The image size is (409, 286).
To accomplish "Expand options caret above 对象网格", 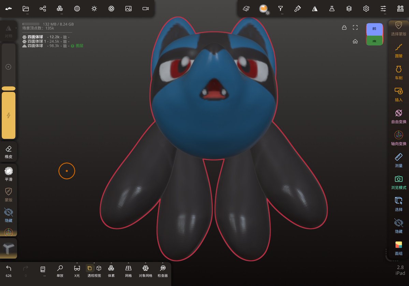I will [146, 263].
